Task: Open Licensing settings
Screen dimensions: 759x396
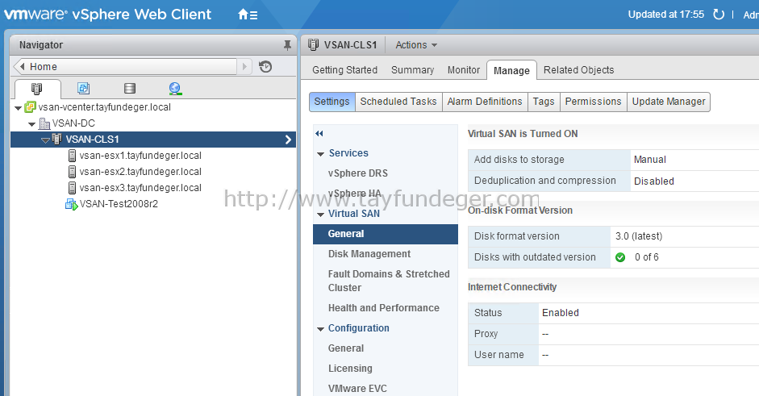Action: coord(350,369)
